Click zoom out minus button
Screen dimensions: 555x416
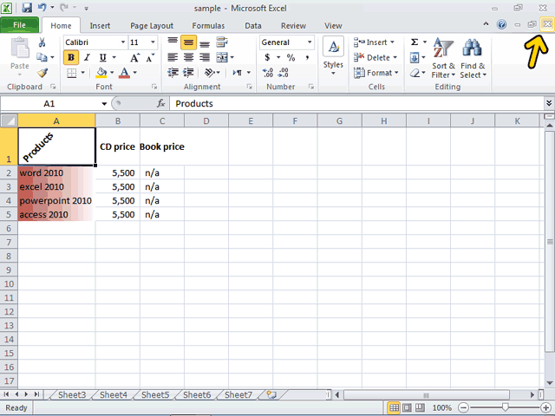[464, 408]
